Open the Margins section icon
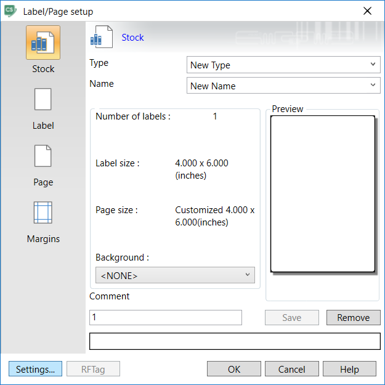385x385 pixels. click(43, 213)
